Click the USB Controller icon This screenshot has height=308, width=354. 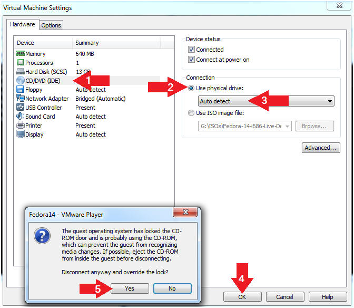click(x=21, y=107)
